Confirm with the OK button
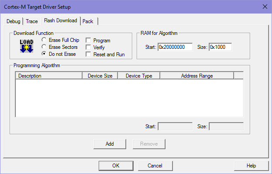272x174 pixels. tap(116, 166)
